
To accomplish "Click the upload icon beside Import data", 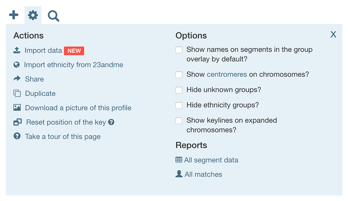I will click(x=17, y=50).
